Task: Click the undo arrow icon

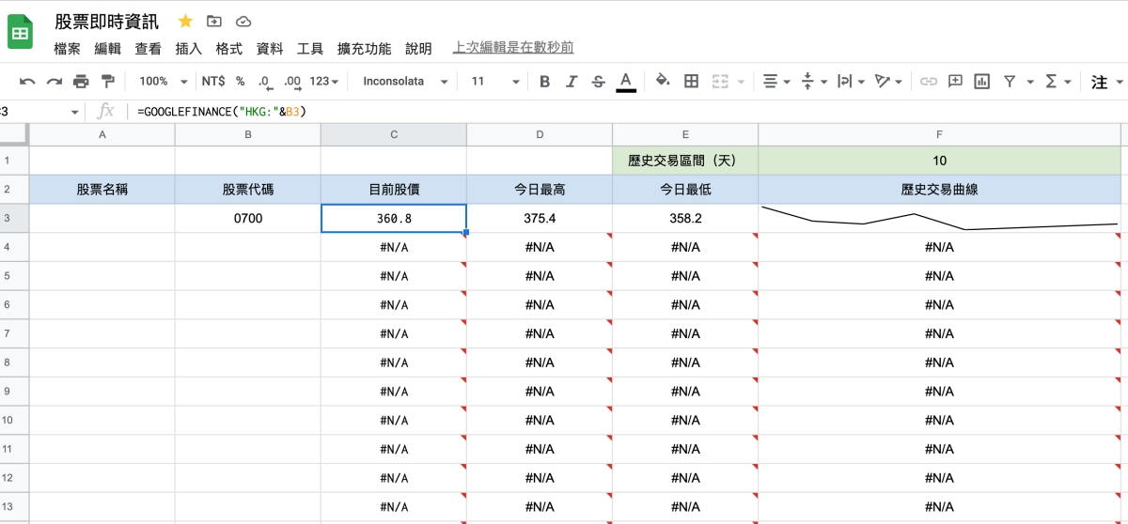Action: (27, 82)
